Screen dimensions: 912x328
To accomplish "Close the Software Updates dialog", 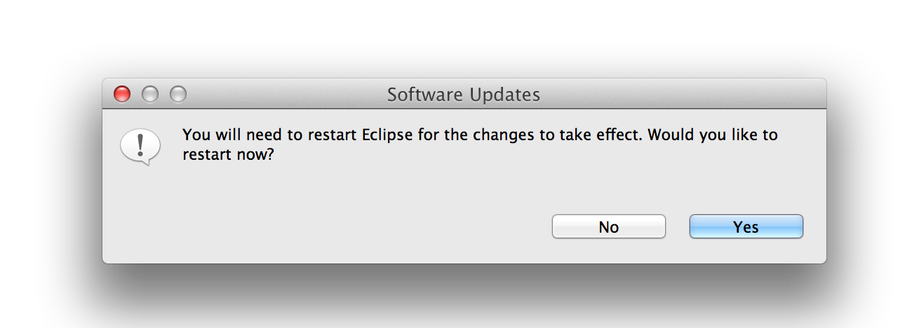I will (x=122, y=94).
